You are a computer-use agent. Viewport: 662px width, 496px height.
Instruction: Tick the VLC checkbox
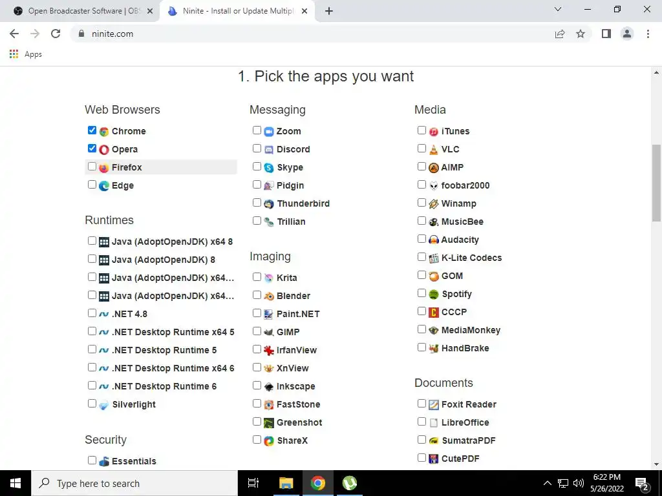(x=422, y=148)
